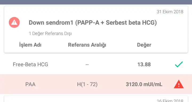This screenshot has height=102, width=192.
Task: Click the H(1 - 72) reference range
Action: click(x=87, y=84)
